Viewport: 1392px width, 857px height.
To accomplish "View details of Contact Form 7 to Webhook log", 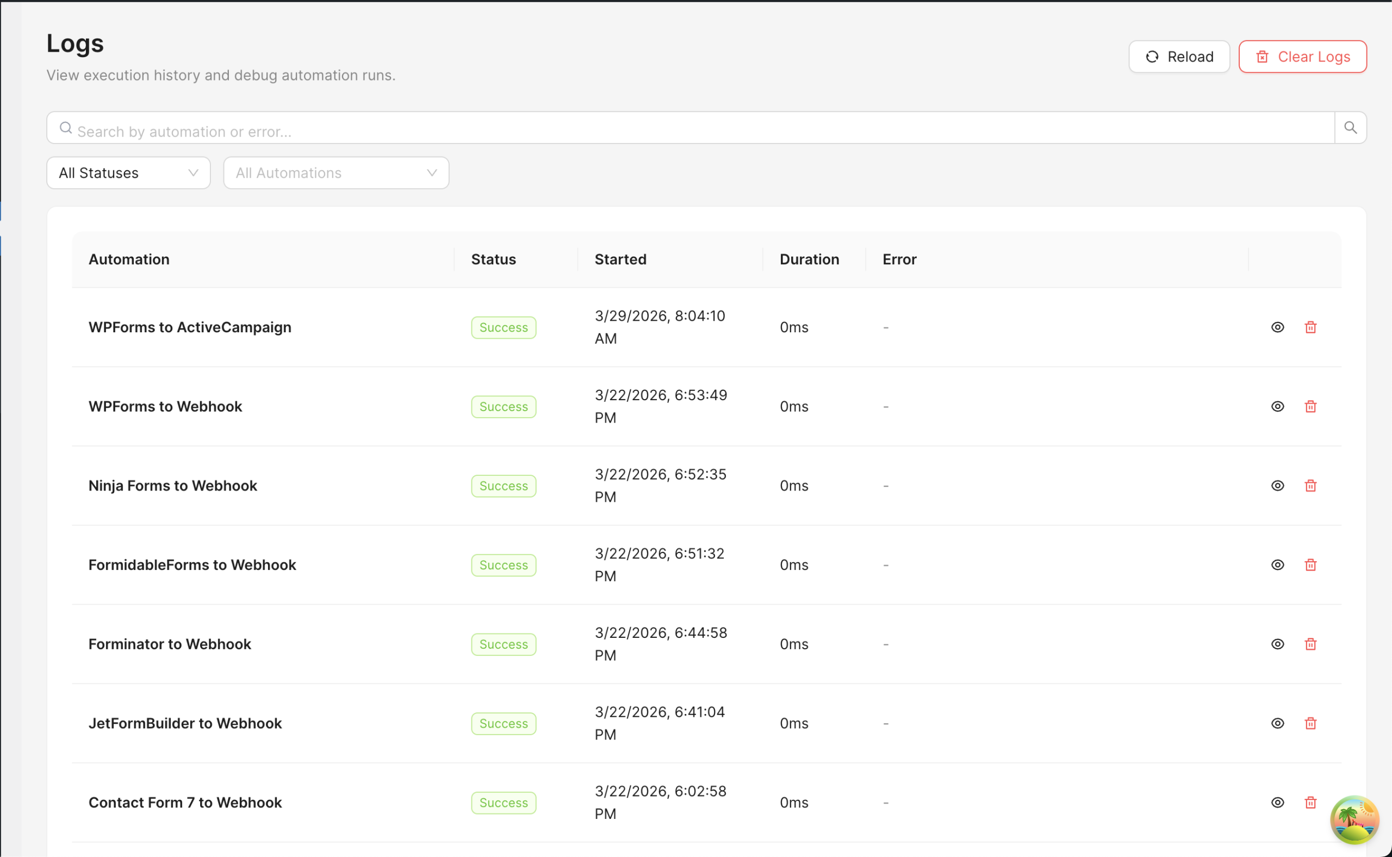I will coord(1277,803).
